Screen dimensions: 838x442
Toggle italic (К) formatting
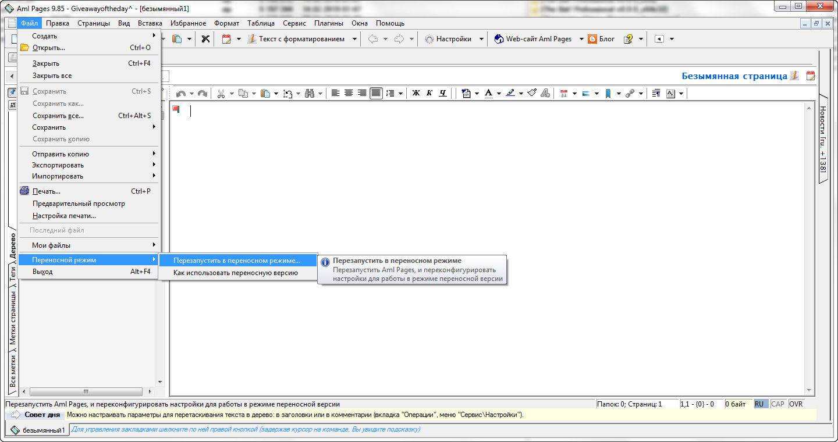coord(429,93)
